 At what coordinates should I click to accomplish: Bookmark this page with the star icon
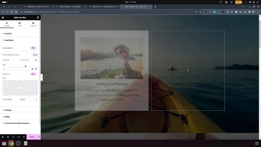click(200, 12)
